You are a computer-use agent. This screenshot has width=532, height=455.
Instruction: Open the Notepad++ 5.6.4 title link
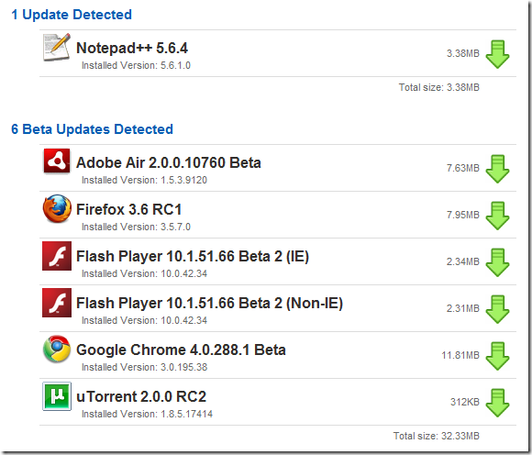(132, 48)
